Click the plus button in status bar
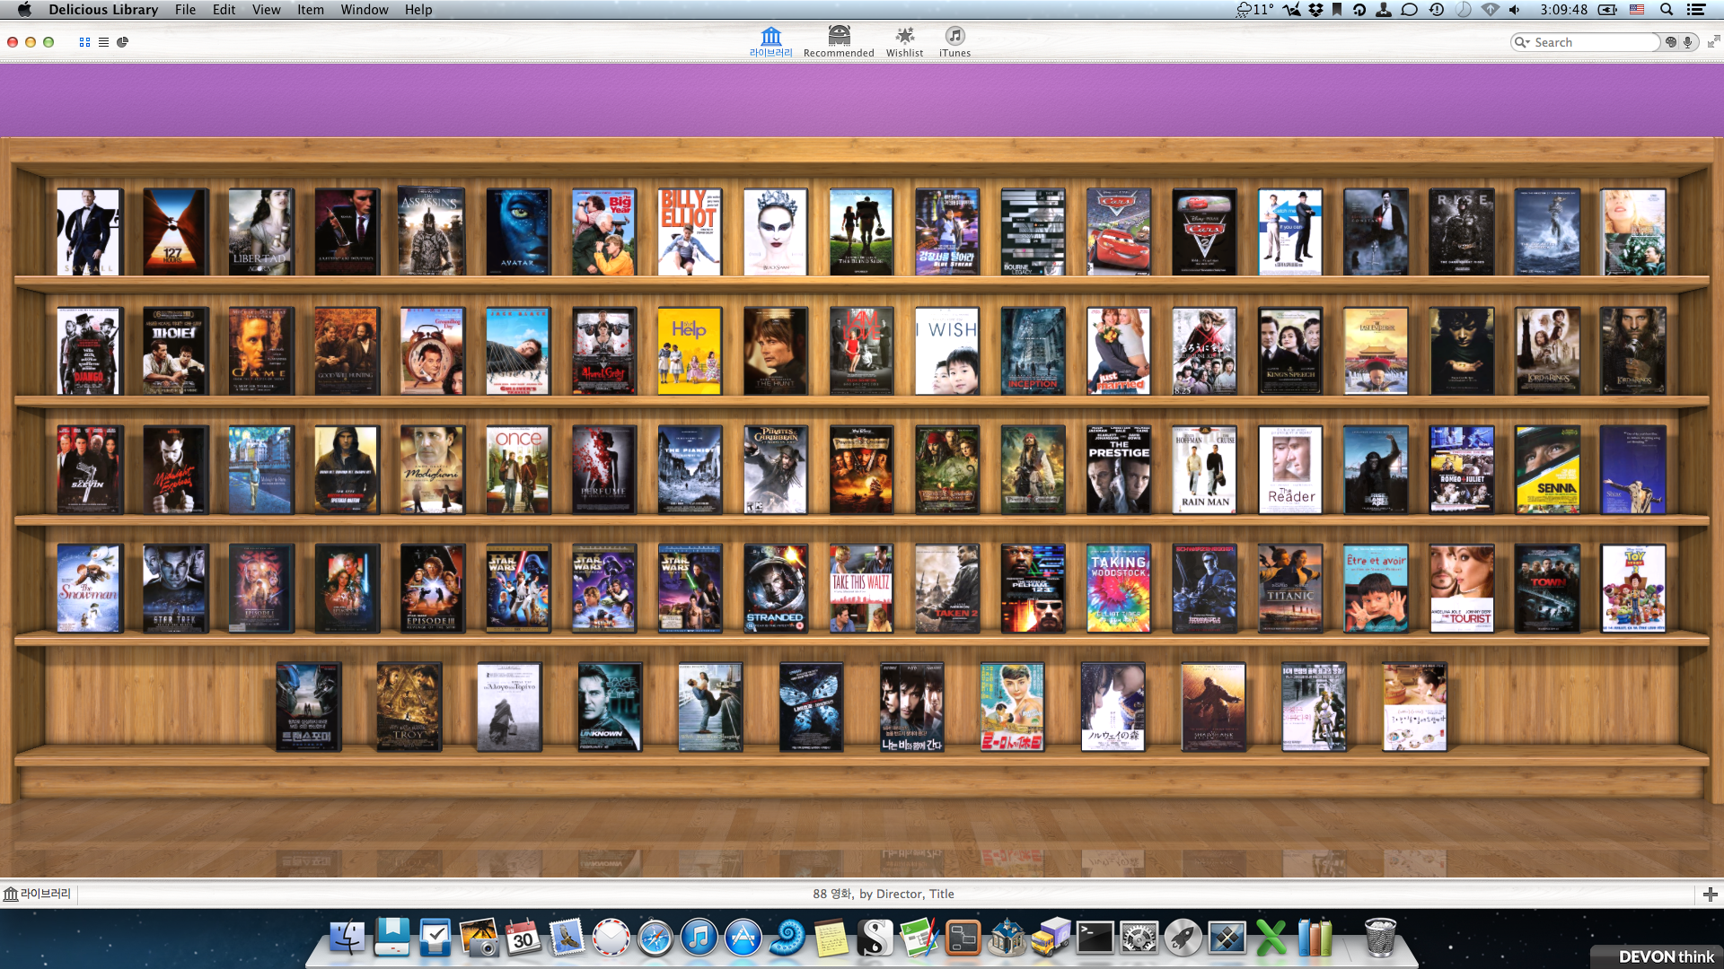Image resolution: width=1724 pixels, height=969 pixels. tap(1710, 895)
